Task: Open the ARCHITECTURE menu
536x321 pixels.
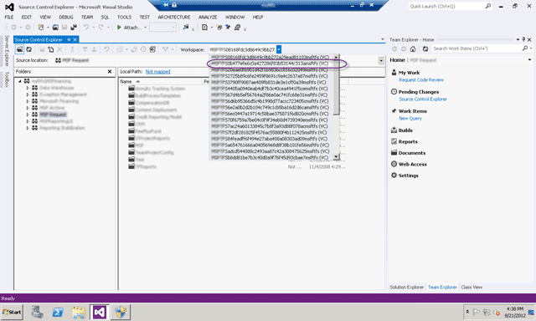Action: tap(174, 17)
